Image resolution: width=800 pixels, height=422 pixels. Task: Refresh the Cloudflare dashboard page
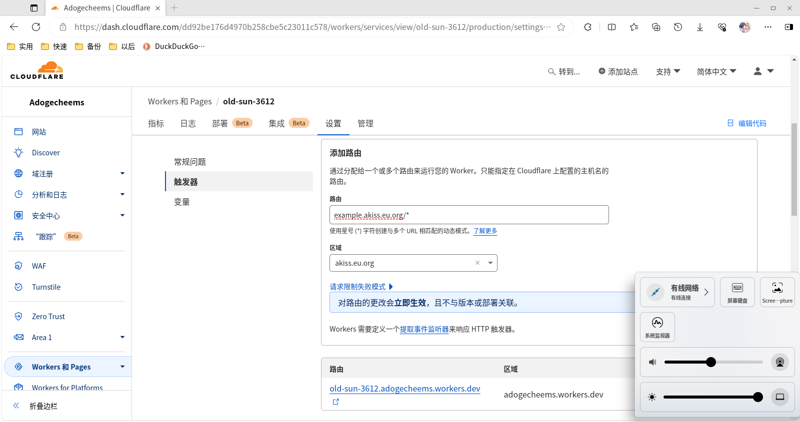(x=36, y=27)
